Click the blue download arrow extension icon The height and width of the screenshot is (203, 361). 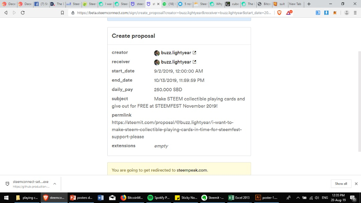click(326, 13)
